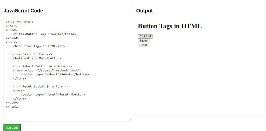The width and height of the screenshot is (266, 131).
Task: Click the '<button>Click Me!</button>' code line
Action: 37,58
